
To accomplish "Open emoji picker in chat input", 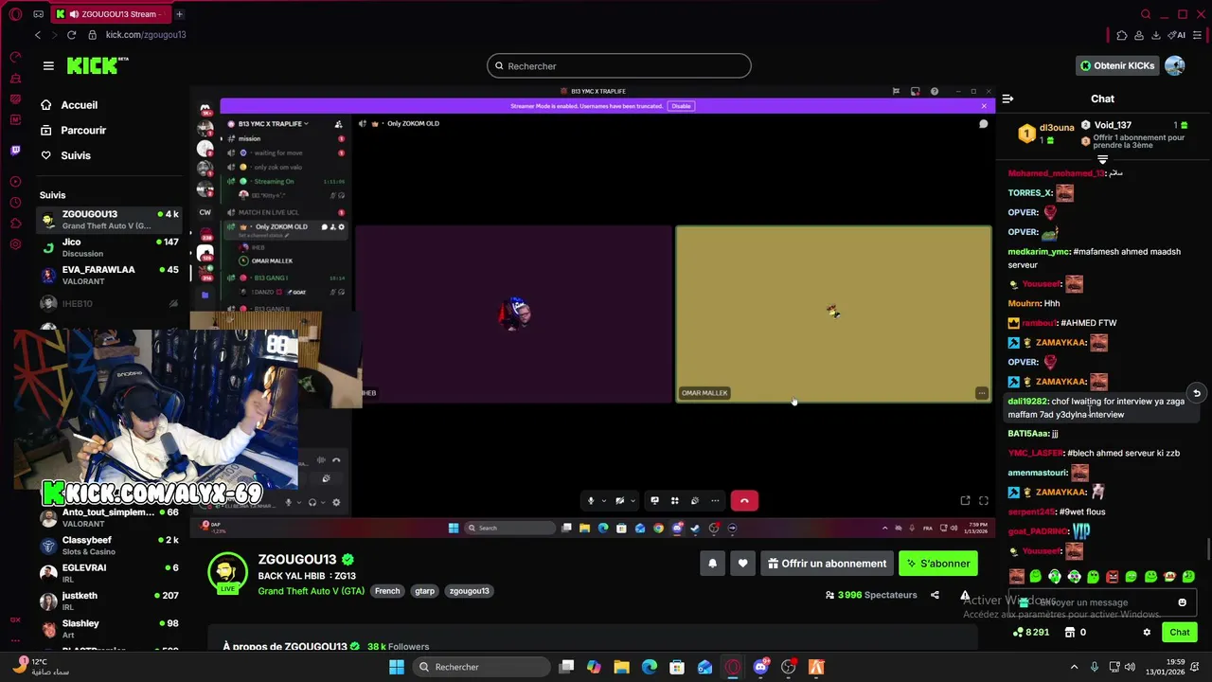I will pos(1182,602).
